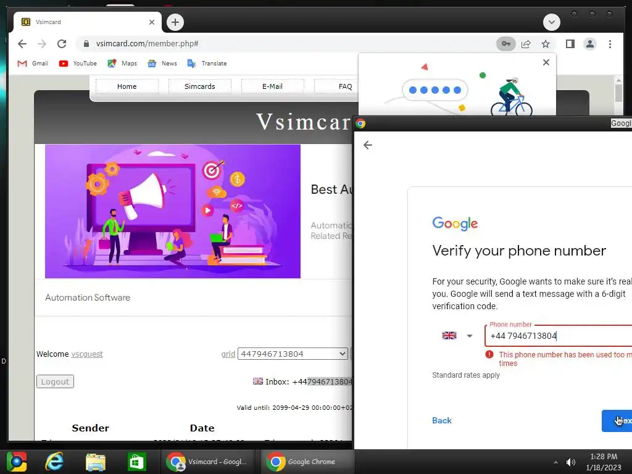Screen dimensions: 632x474
Task: Click the Google logo
Action: [455, 223]
